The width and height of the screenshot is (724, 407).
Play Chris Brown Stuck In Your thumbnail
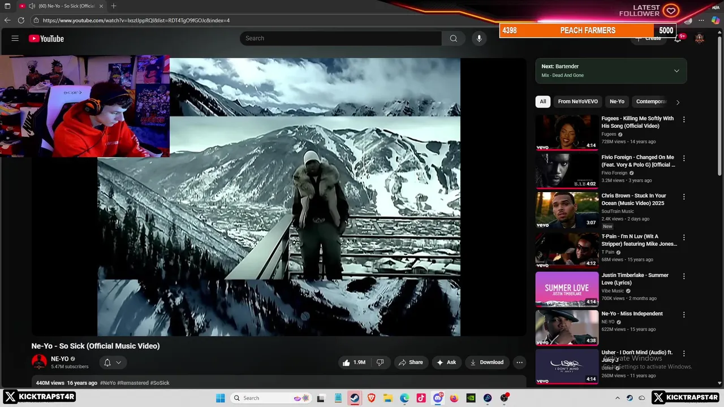tap(567, 210)
